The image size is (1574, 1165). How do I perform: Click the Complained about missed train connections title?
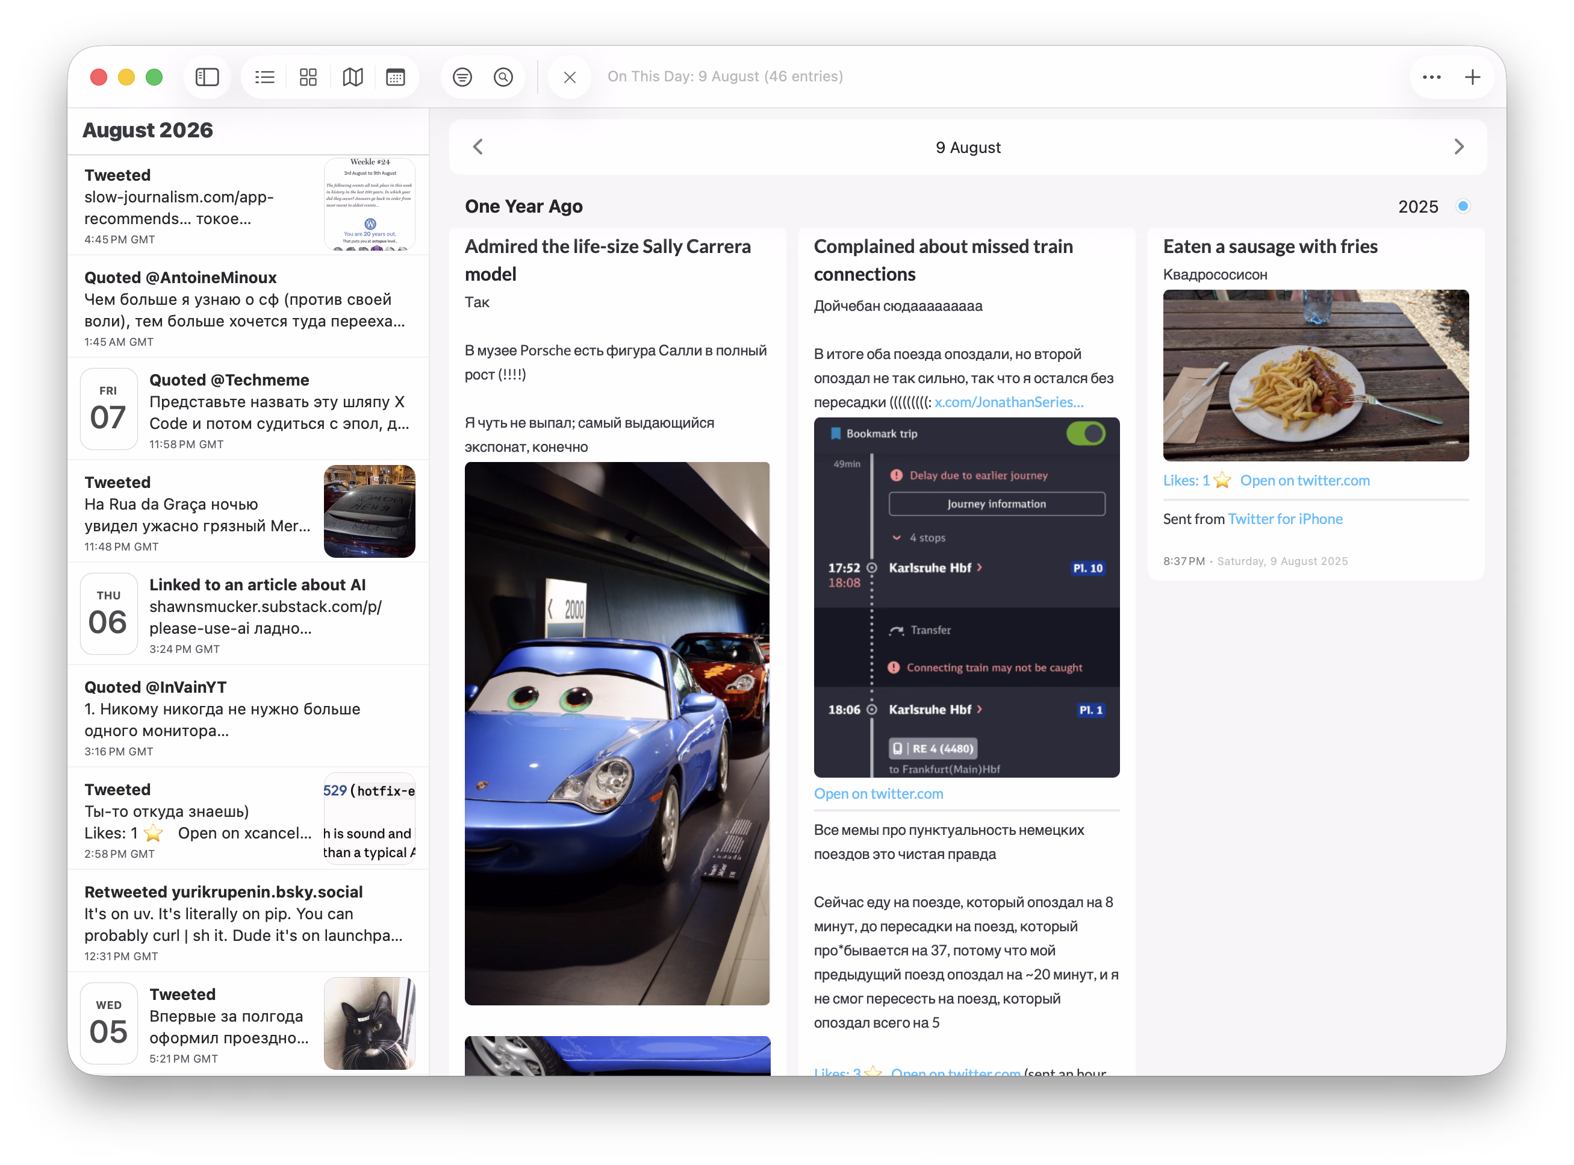pos(942,260)
